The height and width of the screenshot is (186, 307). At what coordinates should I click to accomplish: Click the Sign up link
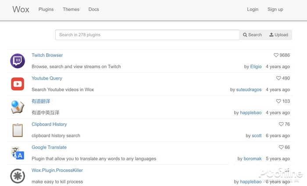275,9
